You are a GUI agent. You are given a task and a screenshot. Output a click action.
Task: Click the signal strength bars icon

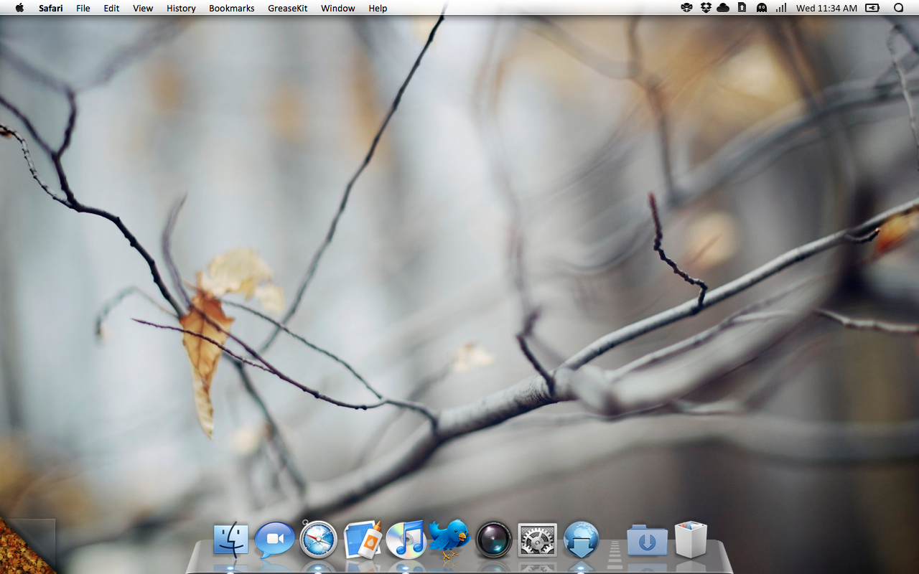780,8
